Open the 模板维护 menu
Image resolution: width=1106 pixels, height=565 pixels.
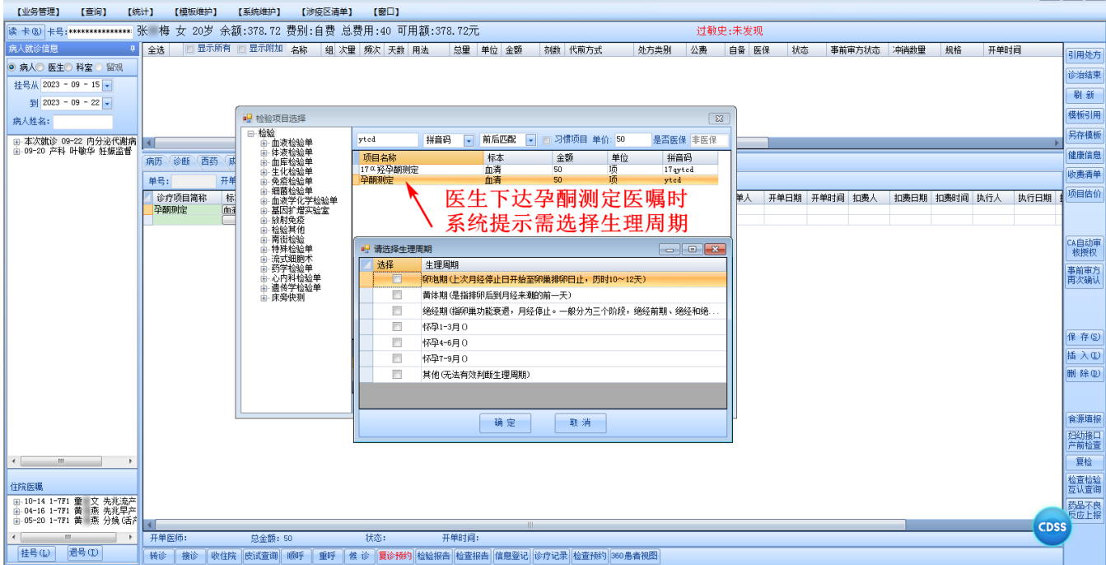tap(196, 12)
